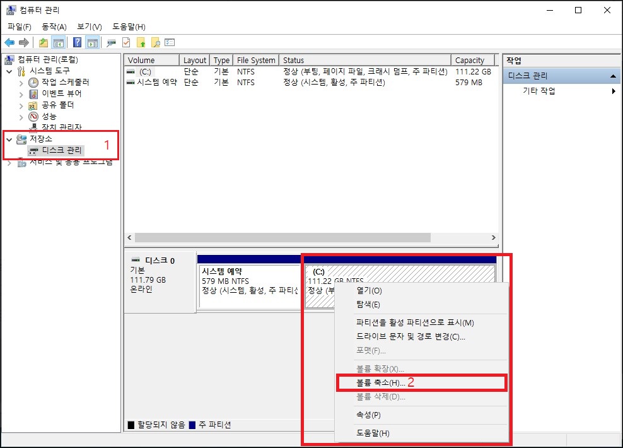Click the blue 주 파티션 legend swatch
623x448 pixels.
pos(192,425)
